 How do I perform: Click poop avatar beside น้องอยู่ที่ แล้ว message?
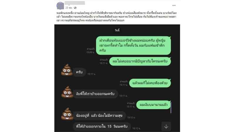coord(67,114)
